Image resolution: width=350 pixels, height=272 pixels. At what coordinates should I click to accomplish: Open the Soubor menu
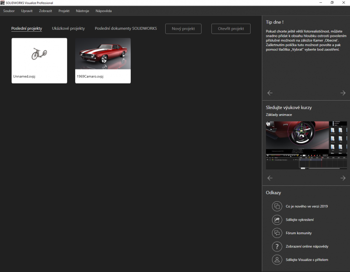9,11
